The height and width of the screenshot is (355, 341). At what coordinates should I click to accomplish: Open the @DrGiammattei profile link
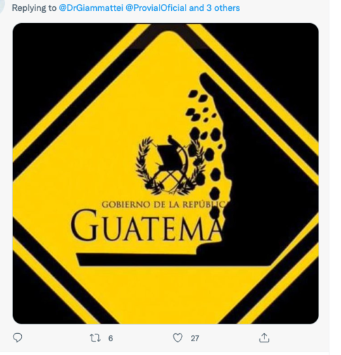coord(91,8)
